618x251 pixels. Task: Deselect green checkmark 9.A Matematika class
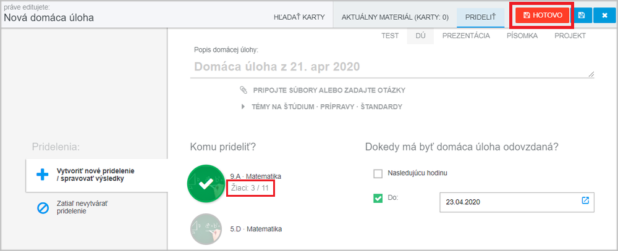[x=206, y=184]
